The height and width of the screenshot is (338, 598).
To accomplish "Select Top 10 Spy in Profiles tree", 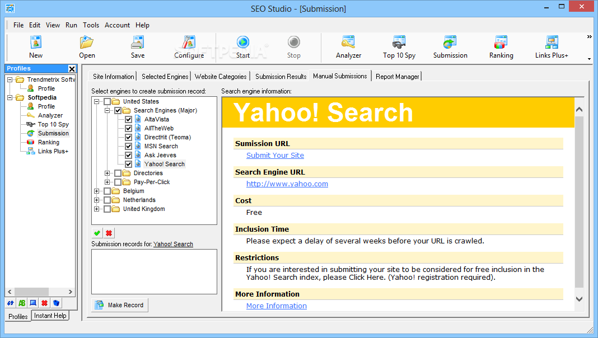I will click(x=53, y=124).
